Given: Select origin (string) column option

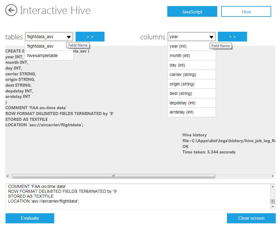Looking at the screenshot, I should (x=191, y=84).
